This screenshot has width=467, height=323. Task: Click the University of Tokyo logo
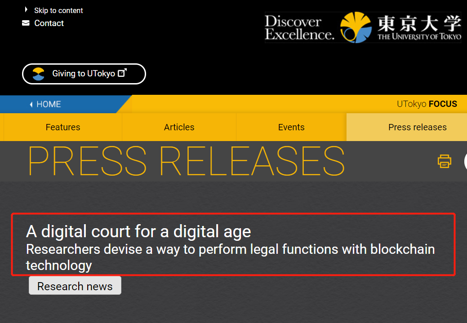pos(400,27)
